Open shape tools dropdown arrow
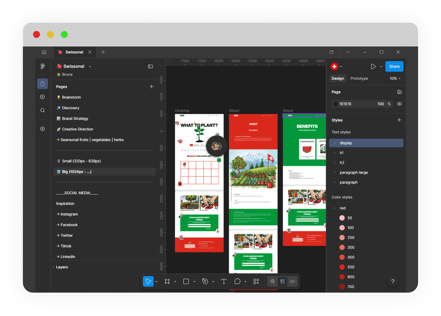The image size is (441, 316). [194, 282]
